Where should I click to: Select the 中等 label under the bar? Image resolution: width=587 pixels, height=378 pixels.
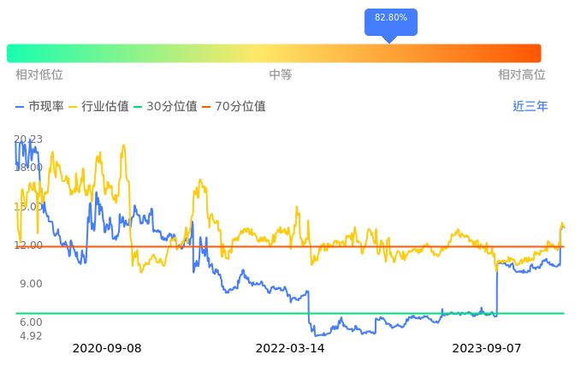pyautogui.click(x=281, y=75)
